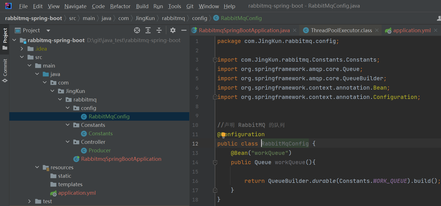Collapse the src folder
Viewport: 441px width, 206px height.
coord(22,57)
